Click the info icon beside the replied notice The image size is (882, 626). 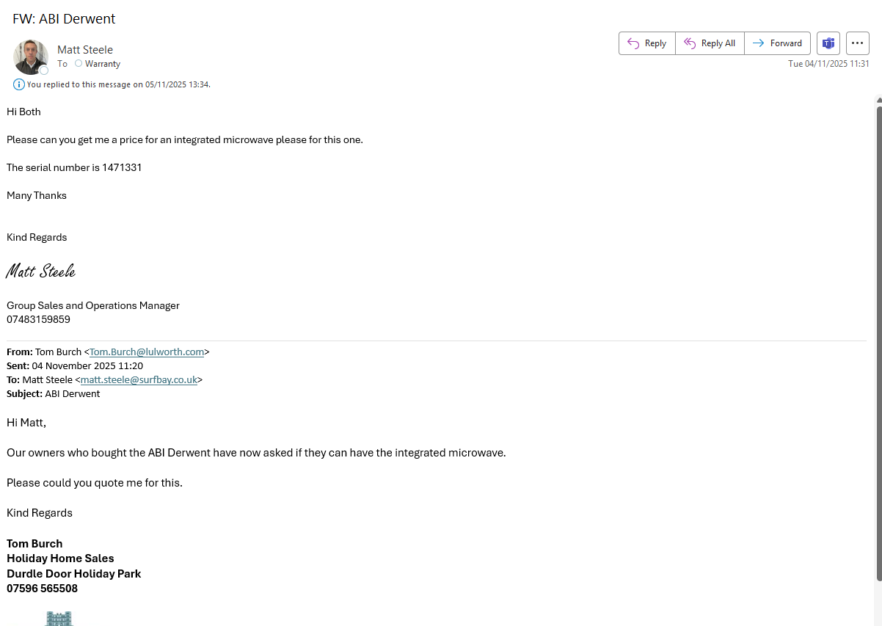point(18,84)
